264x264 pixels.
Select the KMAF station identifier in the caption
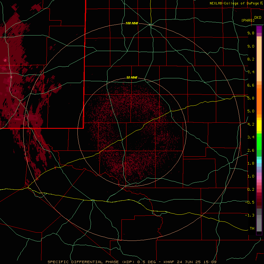(169, 262)
